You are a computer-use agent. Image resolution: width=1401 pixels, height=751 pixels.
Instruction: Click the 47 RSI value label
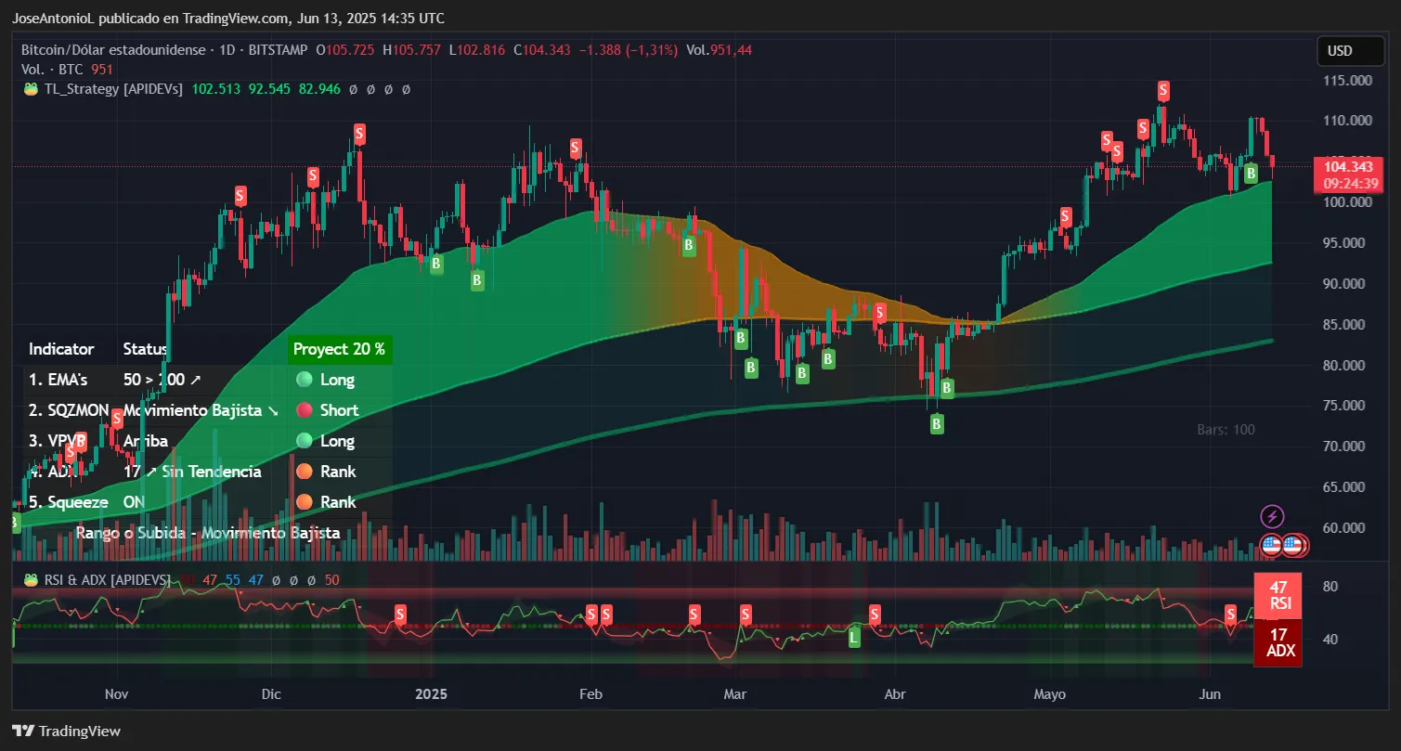tap(1278, 595)
